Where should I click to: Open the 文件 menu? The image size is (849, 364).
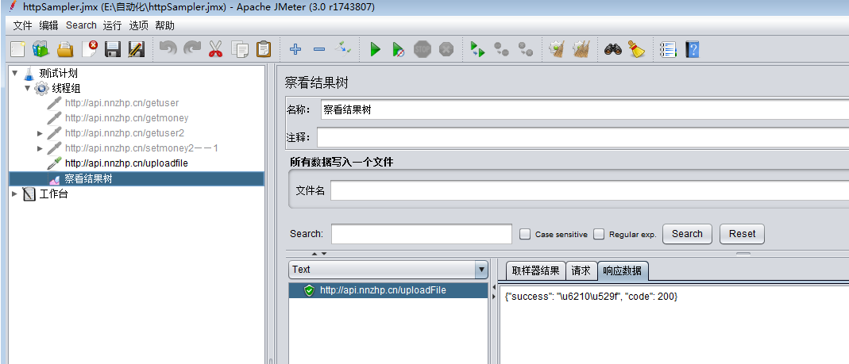23,25
